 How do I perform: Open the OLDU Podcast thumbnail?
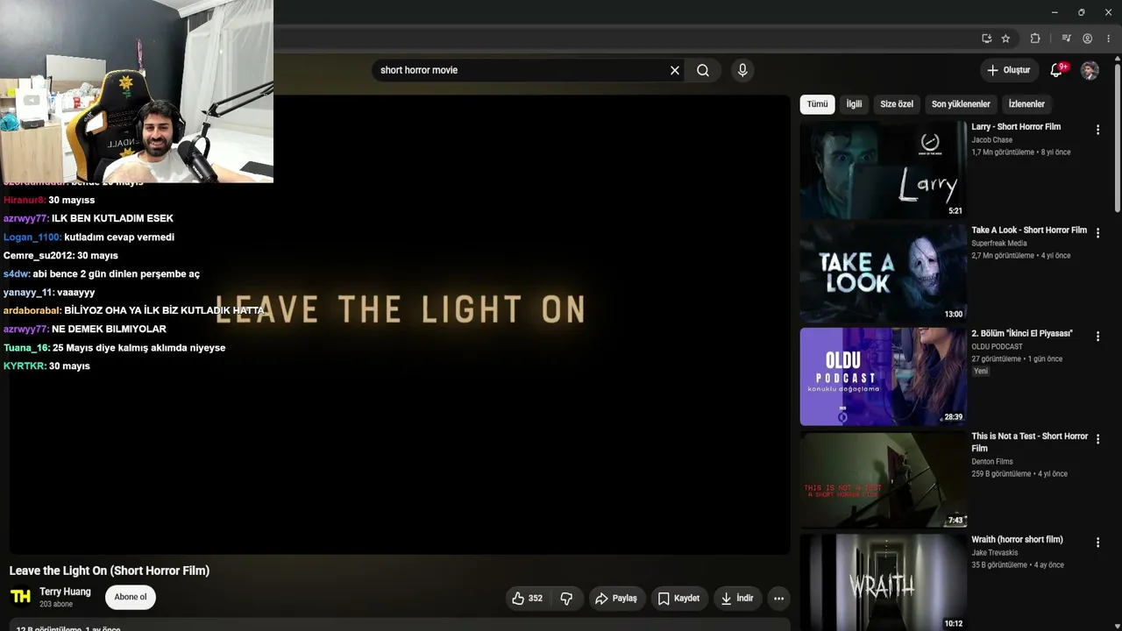tap(883, 377)
